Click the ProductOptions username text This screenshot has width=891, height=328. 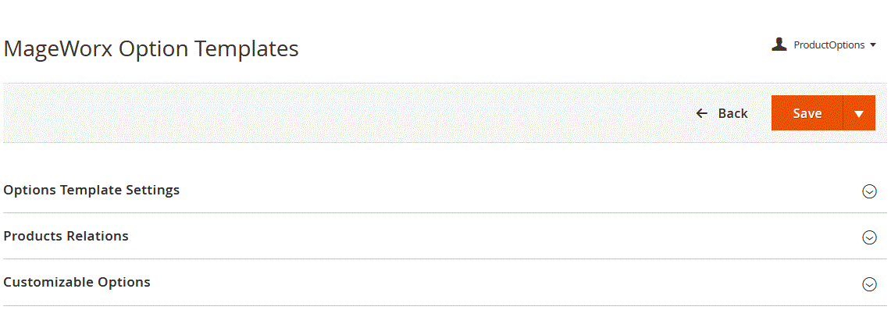pyautogui.click(x=829, y=45)
